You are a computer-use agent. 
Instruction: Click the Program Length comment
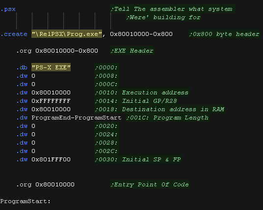click(167, 118)
